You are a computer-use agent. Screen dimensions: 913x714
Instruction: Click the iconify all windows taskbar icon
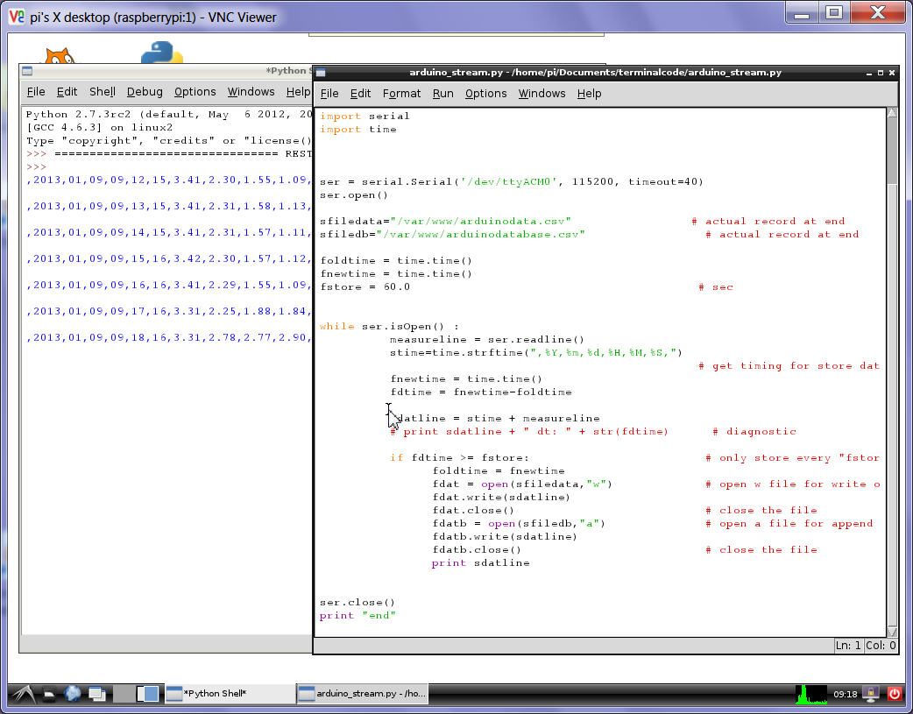pyautogui.click(x=96, y=693)
